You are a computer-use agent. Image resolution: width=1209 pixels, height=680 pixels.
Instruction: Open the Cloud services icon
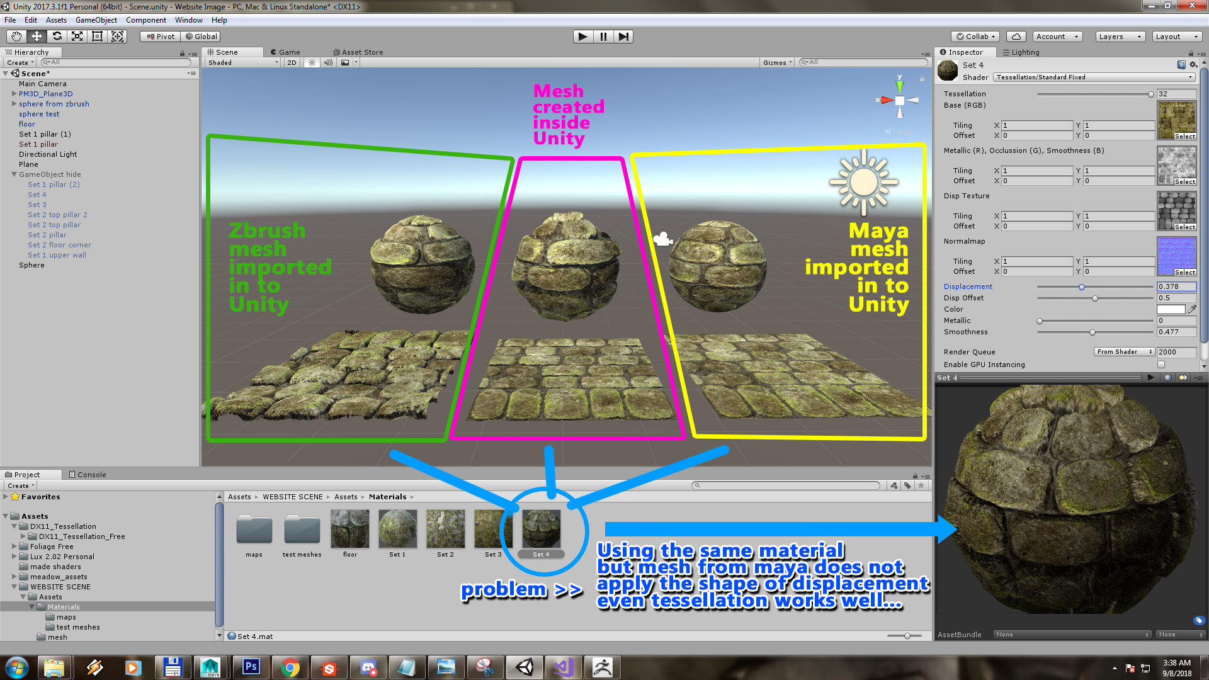click(1016, 37)
